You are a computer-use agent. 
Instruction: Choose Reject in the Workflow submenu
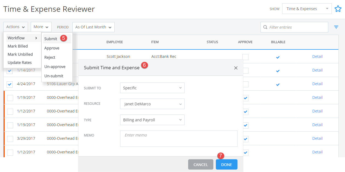click(x=50, y=57)
